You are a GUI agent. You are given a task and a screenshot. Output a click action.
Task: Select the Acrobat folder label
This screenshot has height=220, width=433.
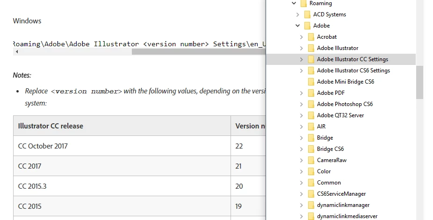[x=327, y=37]
